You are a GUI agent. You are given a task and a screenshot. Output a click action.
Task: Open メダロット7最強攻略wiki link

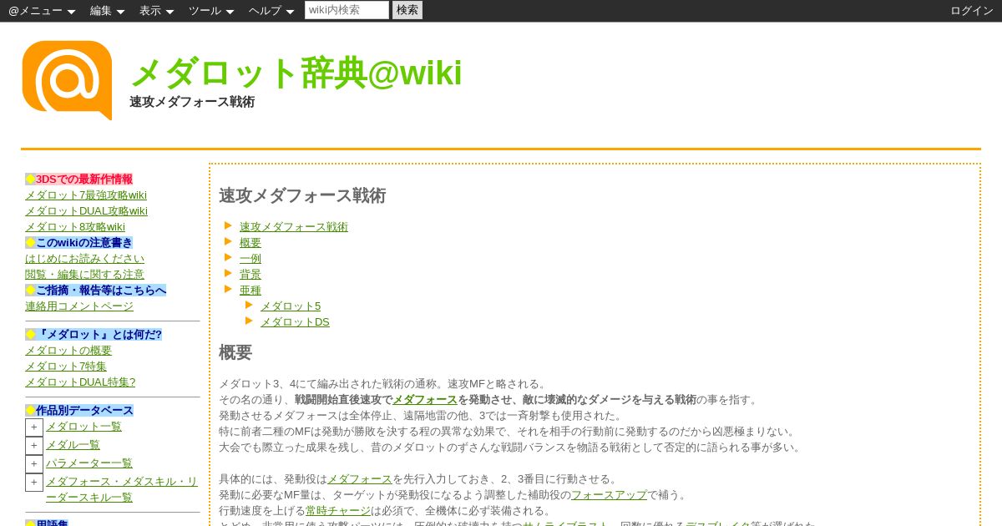coord(86,195)
